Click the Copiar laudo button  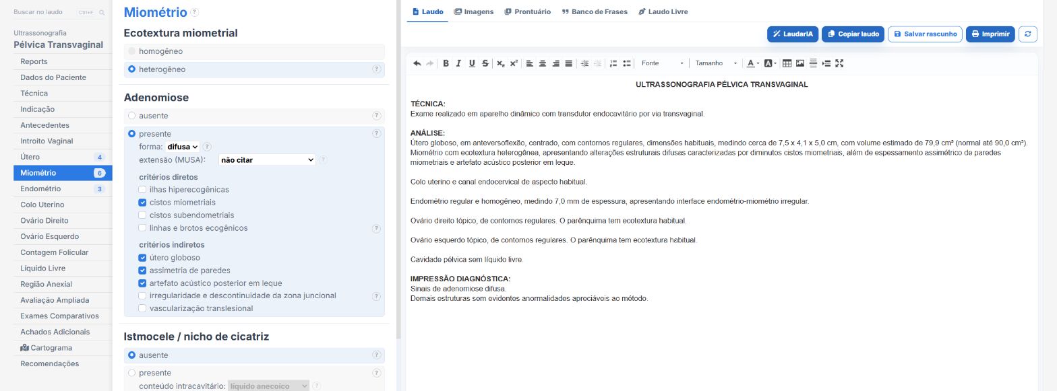point(853,34)
